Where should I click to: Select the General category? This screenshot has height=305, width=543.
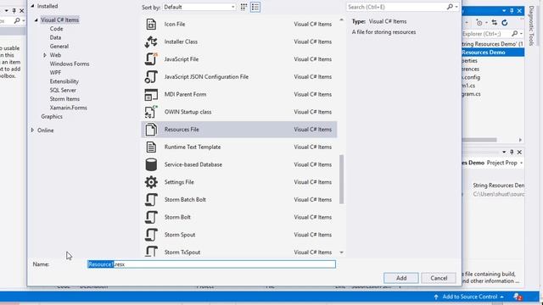59,47
